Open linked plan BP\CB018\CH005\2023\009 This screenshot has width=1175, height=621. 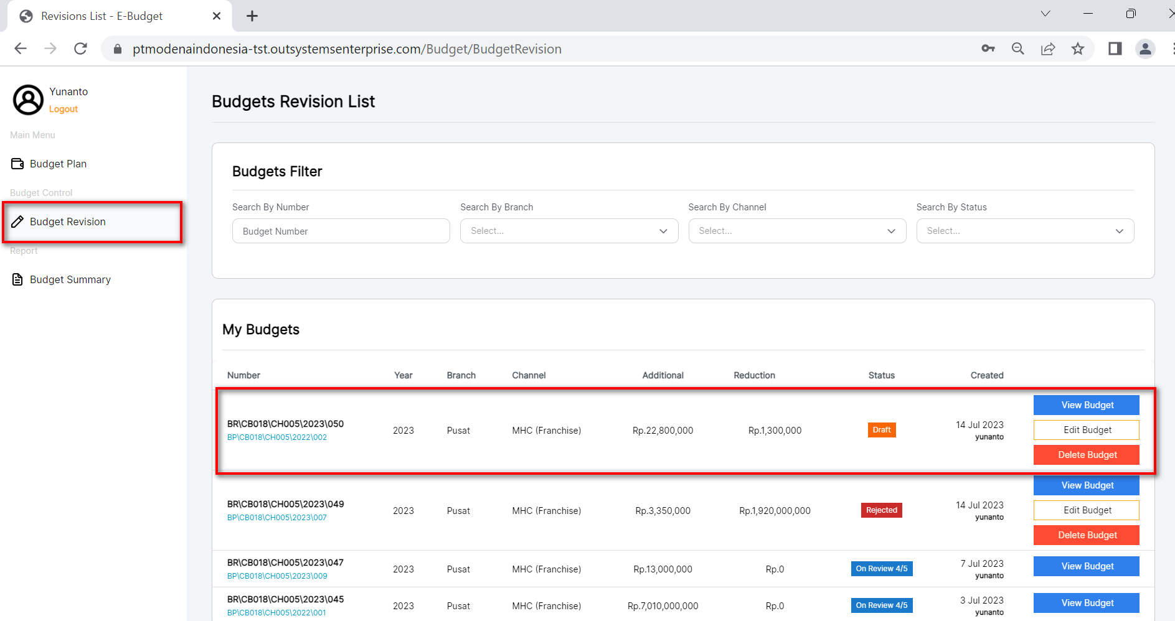[x=277, y=576]
